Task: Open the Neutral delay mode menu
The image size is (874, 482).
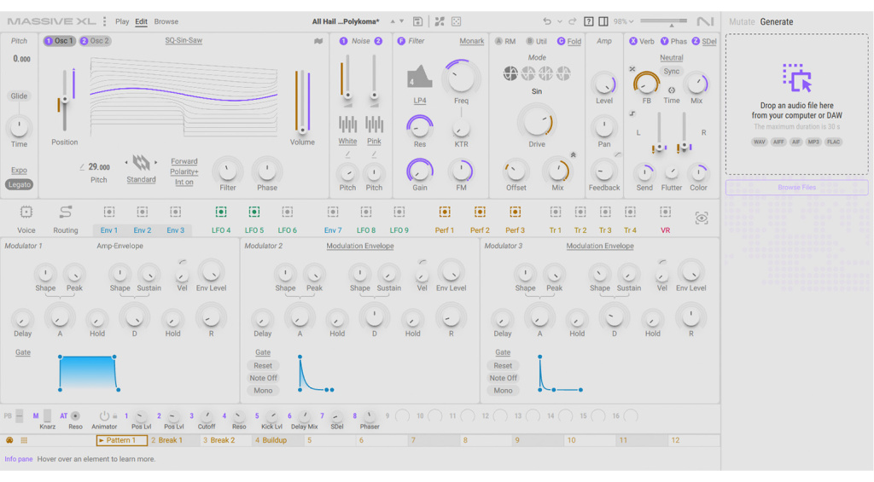Action: 672,57
